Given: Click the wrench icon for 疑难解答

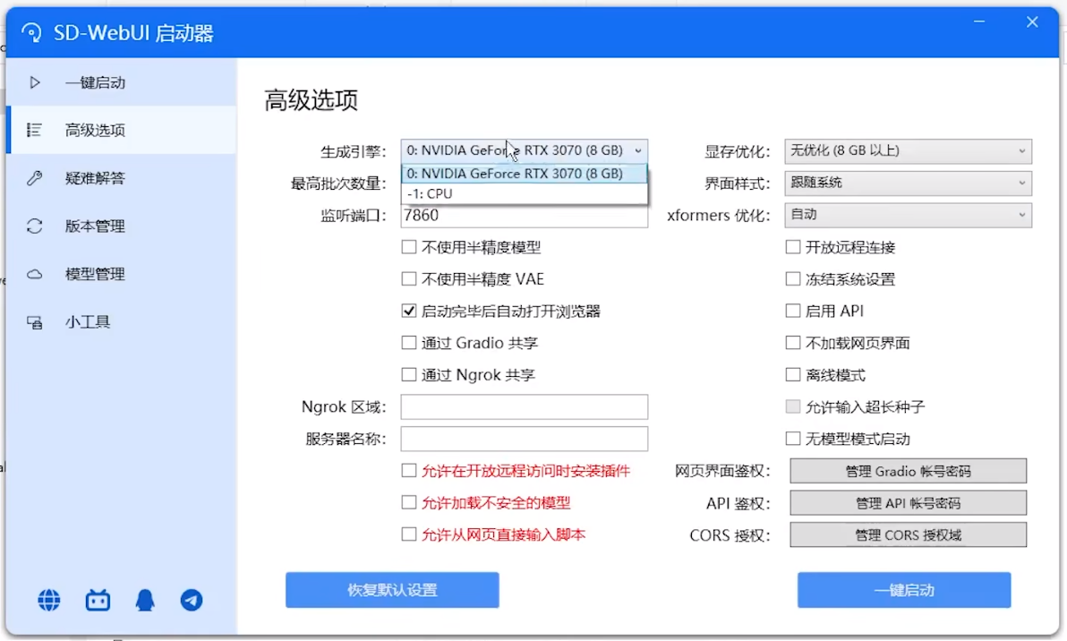Looking at the screenshot, I should [x=35, y=178].
